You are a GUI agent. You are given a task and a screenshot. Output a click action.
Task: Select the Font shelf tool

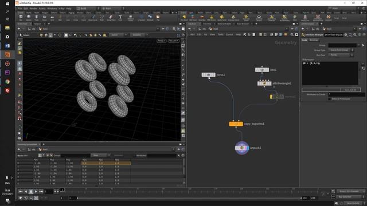(x=120, y=18)
